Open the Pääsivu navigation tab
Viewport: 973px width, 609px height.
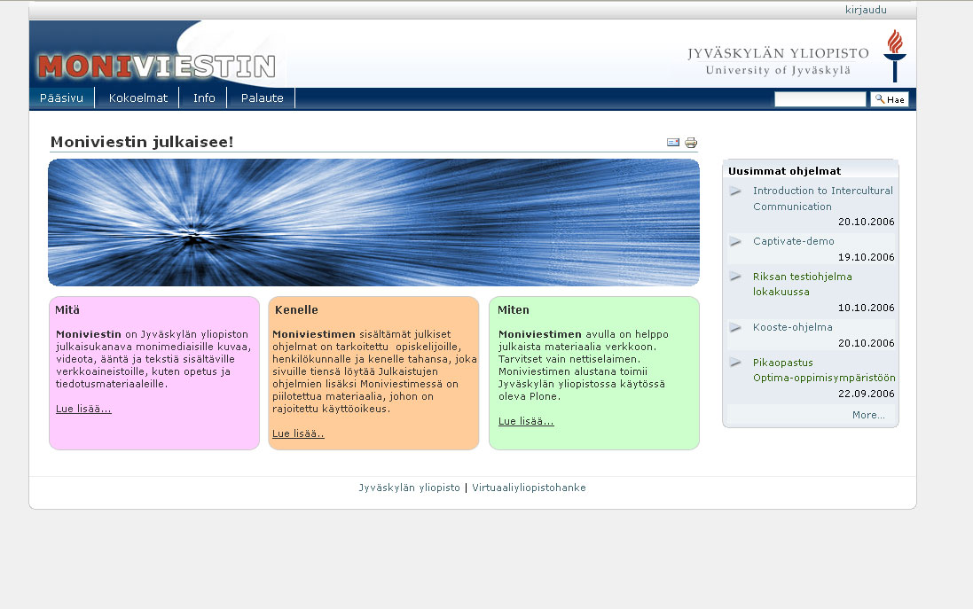(x=61, y=98)
